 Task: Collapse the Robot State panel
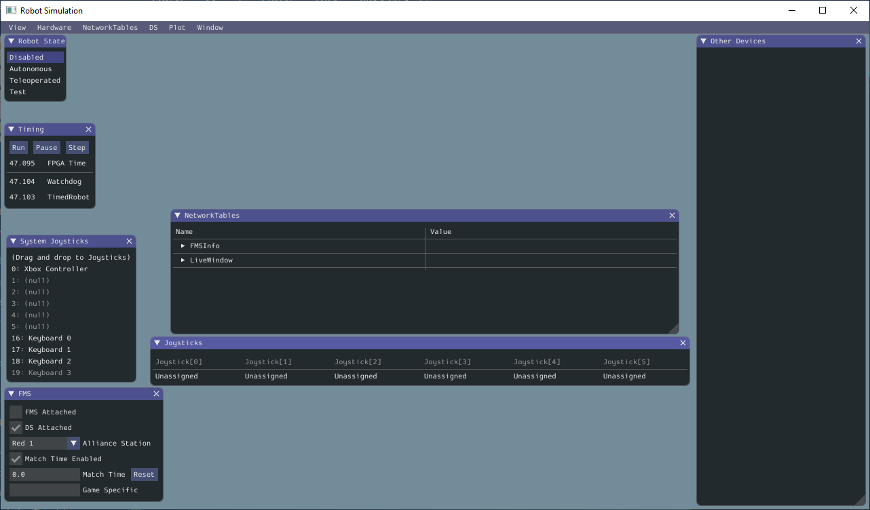pyautogui.click(x=10, y=41)
